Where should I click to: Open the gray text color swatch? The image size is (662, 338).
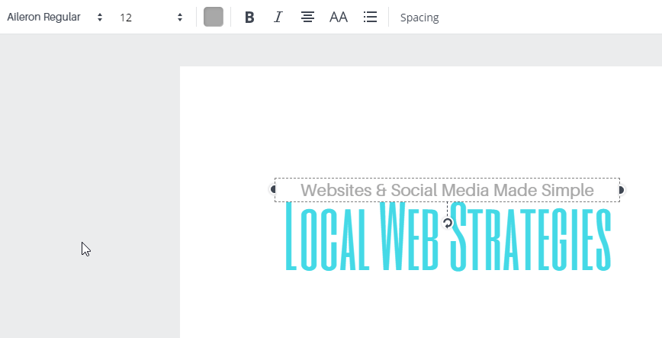point(214,17)
